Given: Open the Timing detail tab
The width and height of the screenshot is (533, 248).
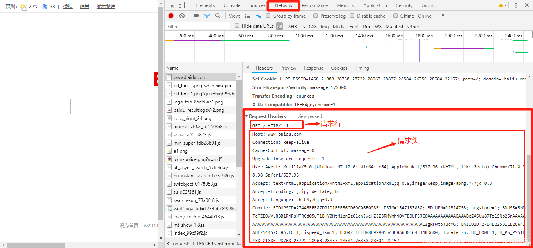Looking at the screenshot, I should (x=362, y=68).
